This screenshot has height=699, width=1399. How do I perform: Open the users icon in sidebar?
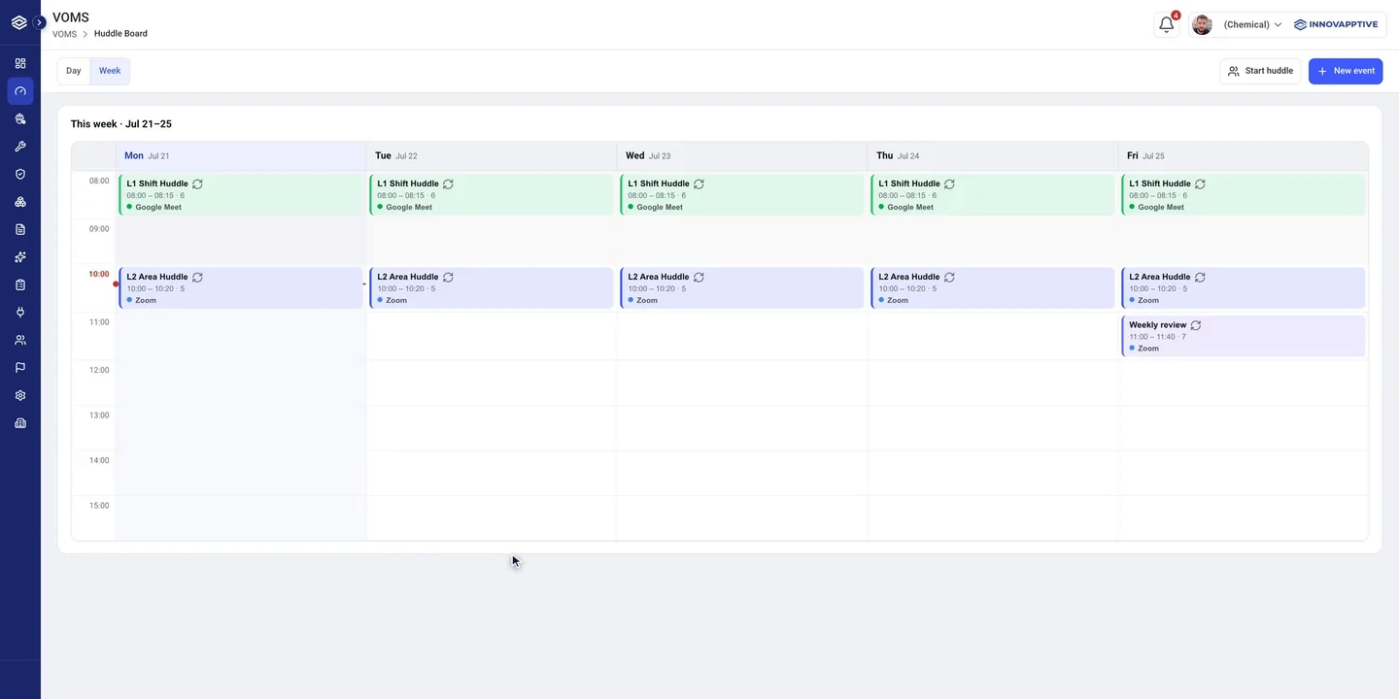click(20, 340)
